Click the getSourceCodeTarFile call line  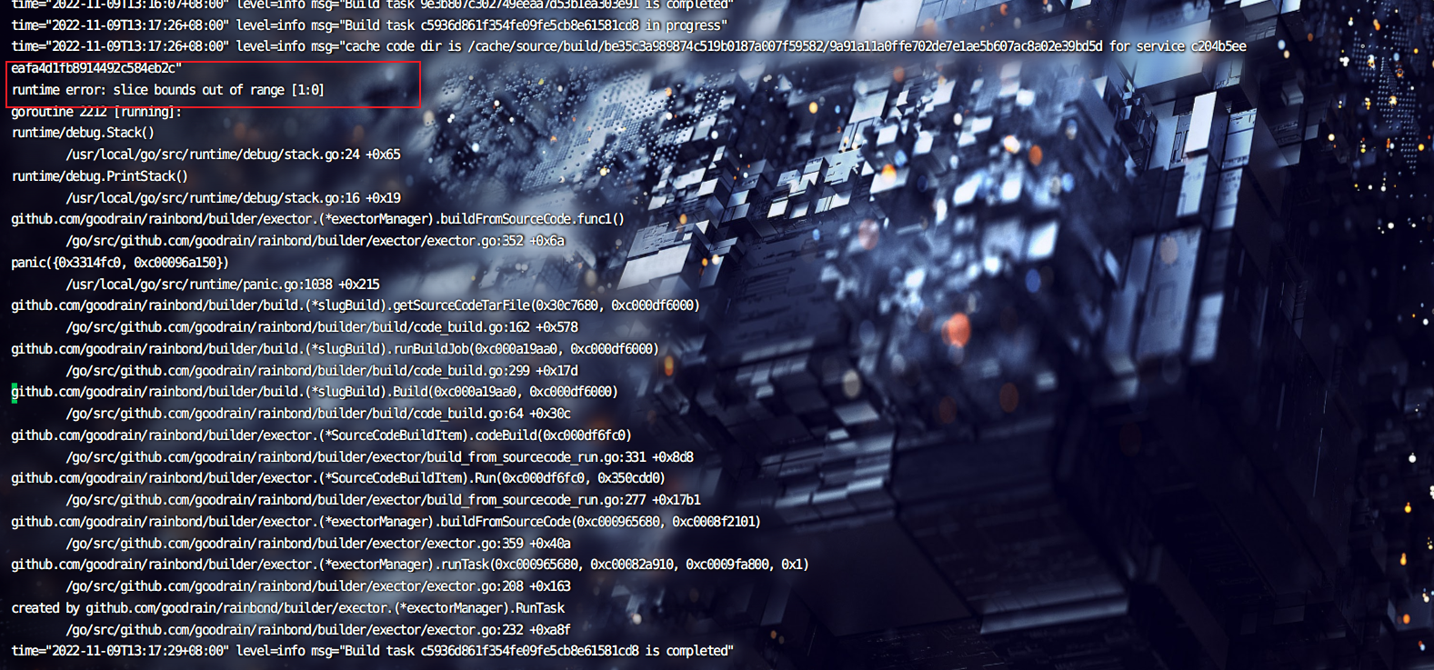click(x=356, y=305)
